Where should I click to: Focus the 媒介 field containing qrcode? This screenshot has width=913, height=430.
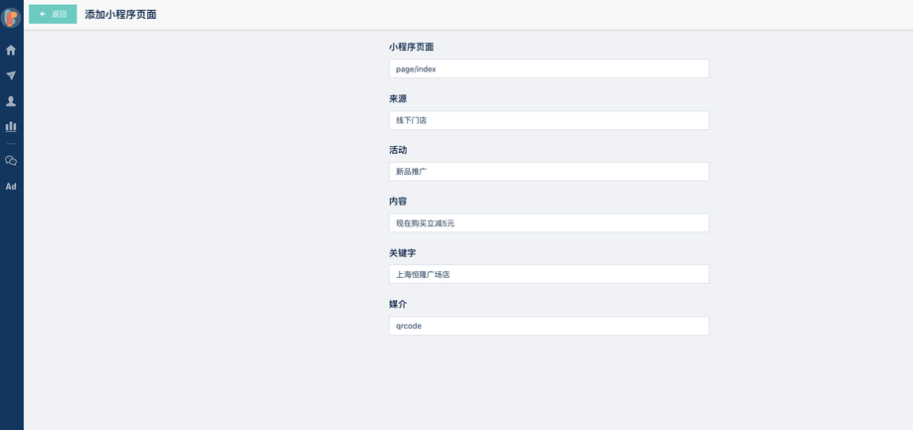coord(548,326)
